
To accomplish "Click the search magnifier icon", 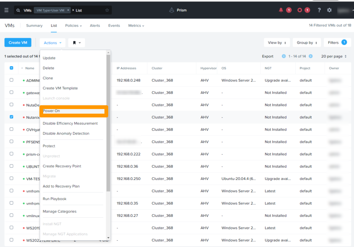I will click(18, 10).
